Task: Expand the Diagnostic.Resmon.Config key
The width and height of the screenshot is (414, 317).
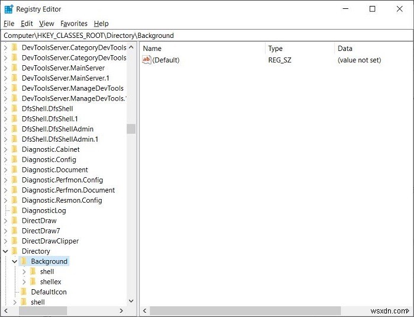Action: click(x=5, y=200)
